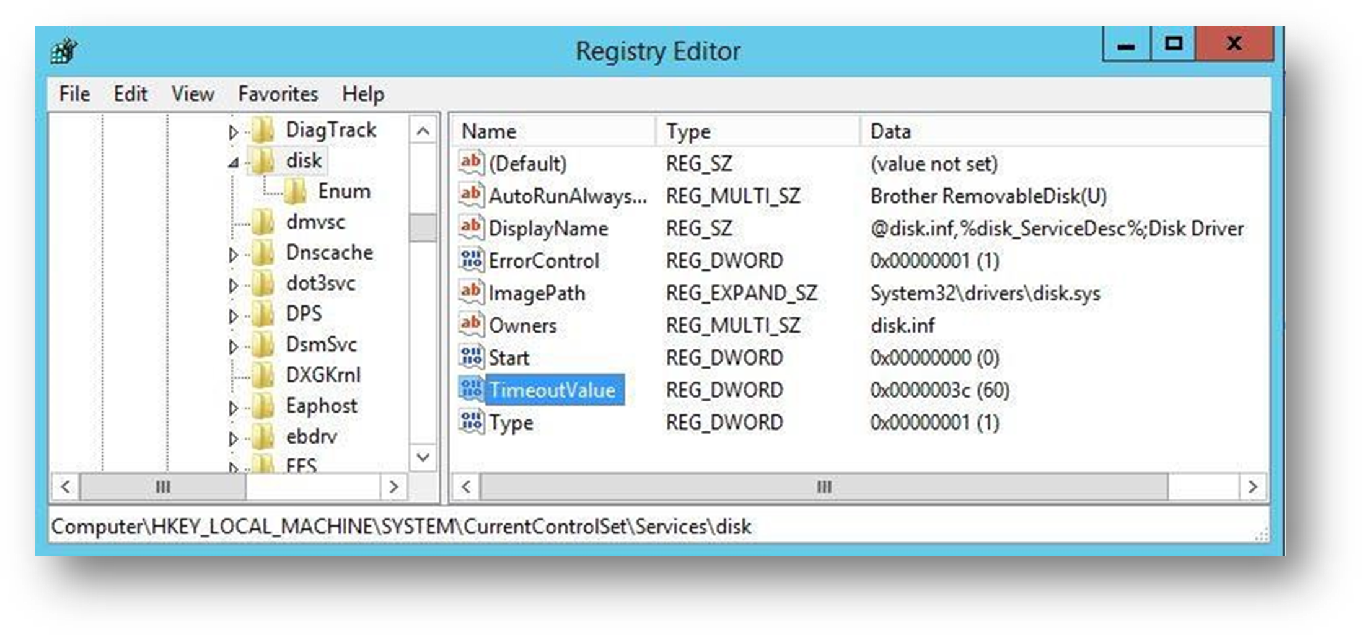Click the Registry Editor app icon in title bar
Viewport: 1362px width, 635px height.
64,51
